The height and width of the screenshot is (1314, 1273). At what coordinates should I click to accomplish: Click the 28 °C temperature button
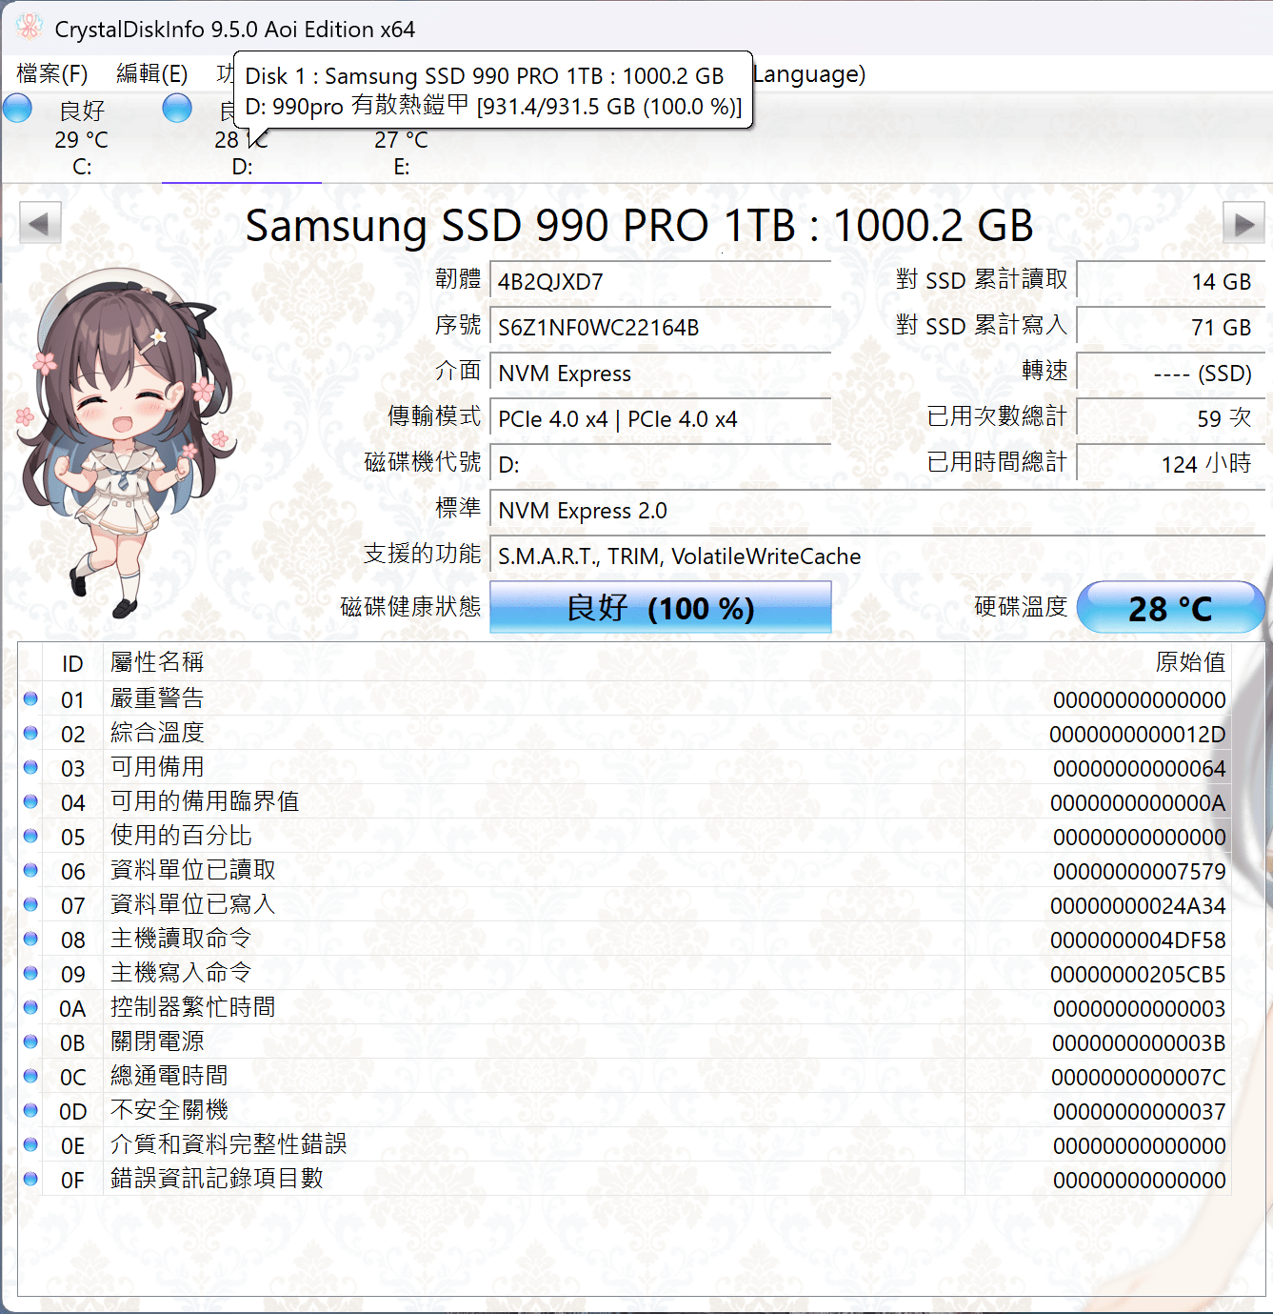click(x=1170, y=608)
